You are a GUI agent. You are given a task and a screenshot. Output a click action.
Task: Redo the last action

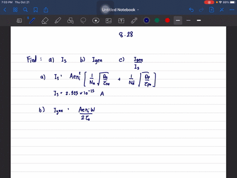201,10
